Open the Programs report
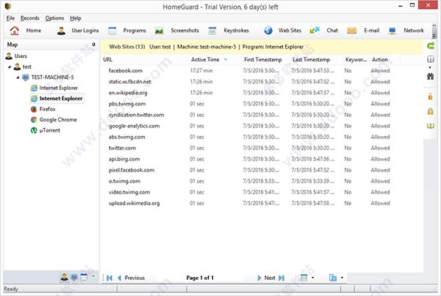 point(127,30)
